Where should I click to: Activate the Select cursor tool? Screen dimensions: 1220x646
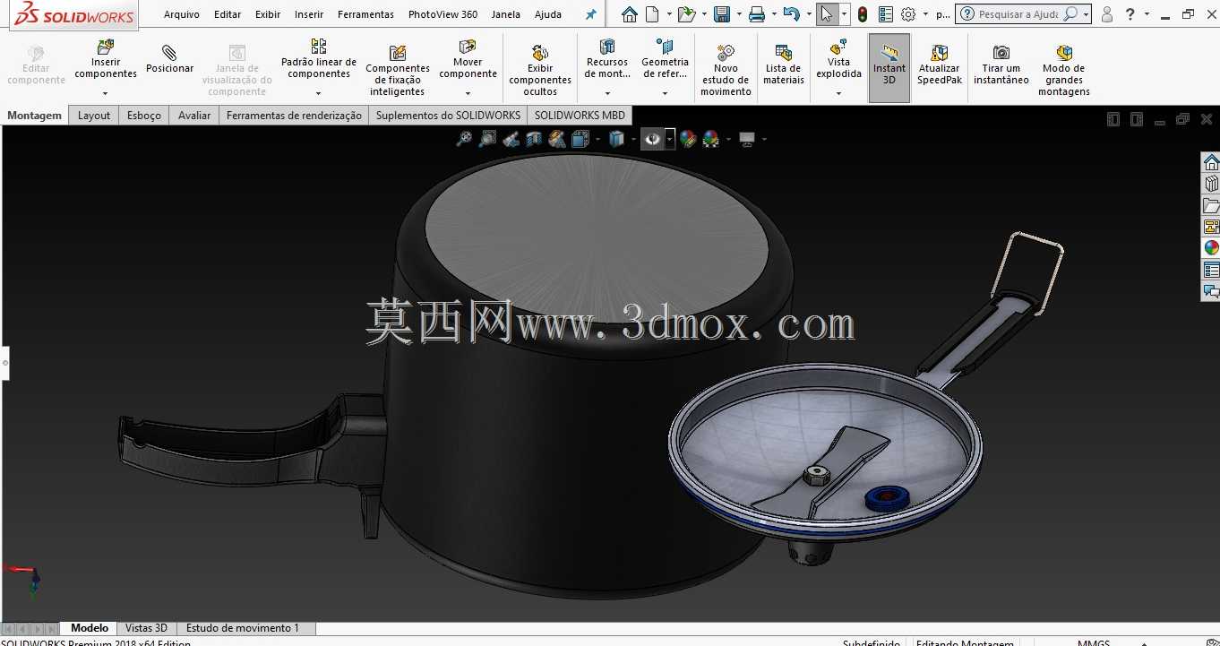point(827,14)
